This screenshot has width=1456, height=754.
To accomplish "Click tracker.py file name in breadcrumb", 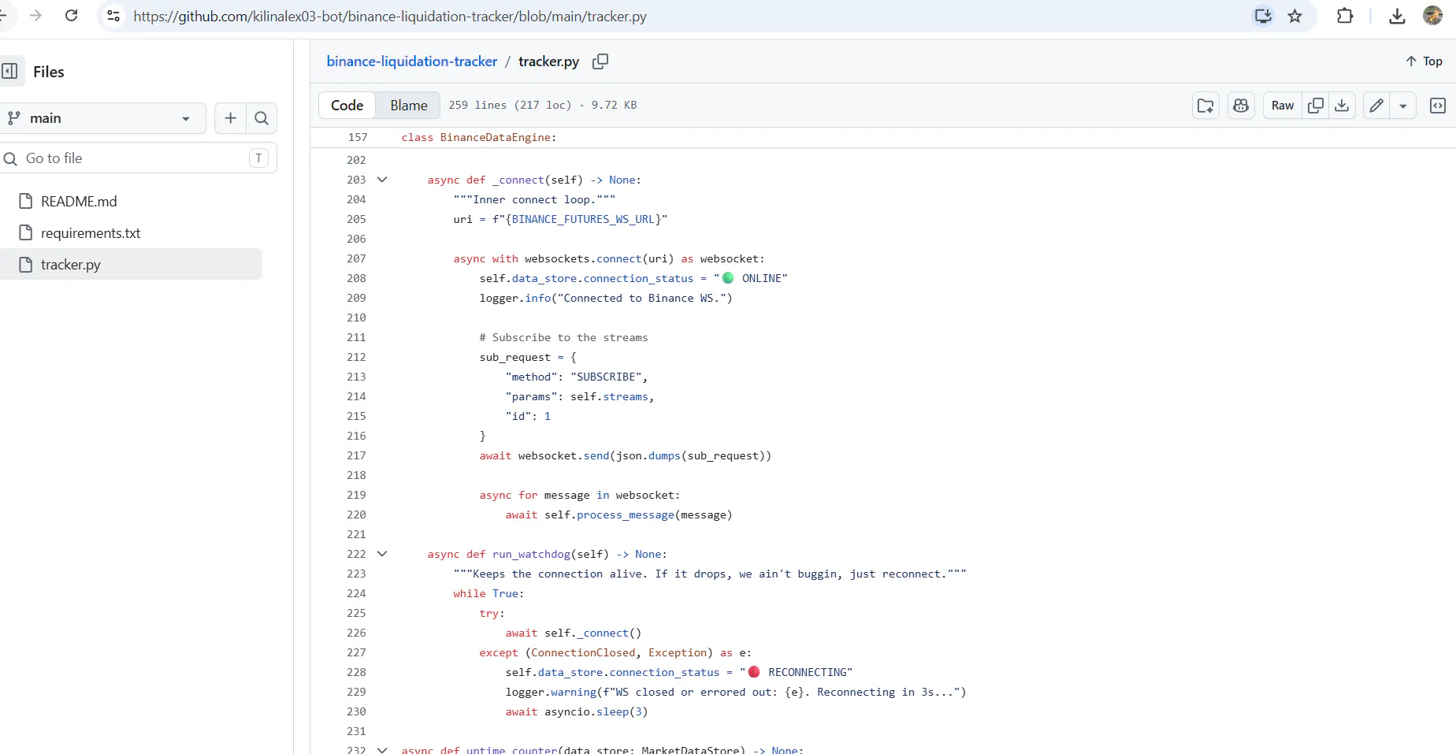I will click(548, 61).
